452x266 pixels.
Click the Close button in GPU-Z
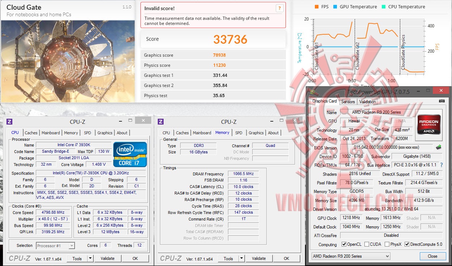(432, 256)
